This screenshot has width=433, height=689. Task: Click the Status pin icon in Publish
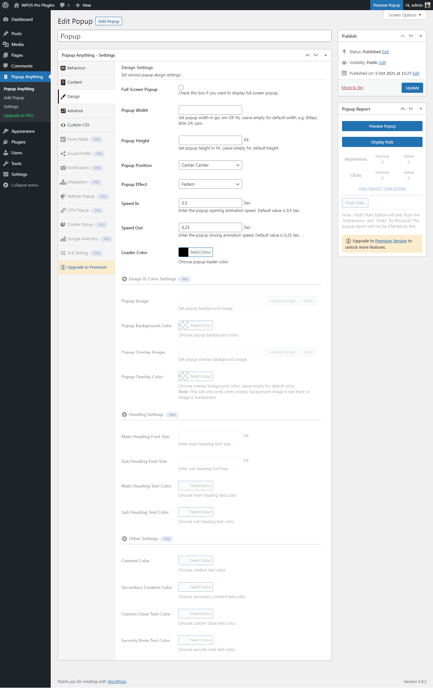(344, 52)
